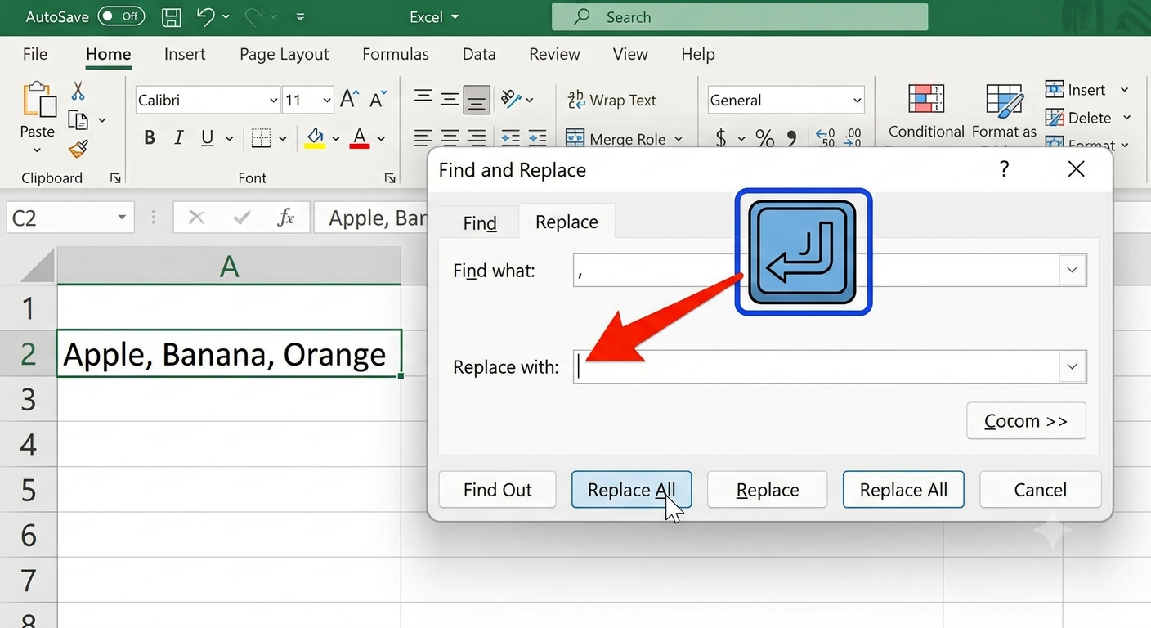Click the Find Out button
Viewport: 1151px width, 628px height.
click(497, 490)
